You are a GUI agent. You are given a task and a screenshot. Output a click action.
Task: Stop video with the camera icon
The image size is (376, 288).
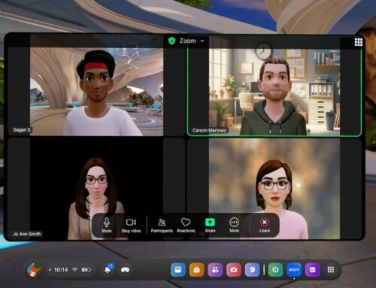click(131, 225)
